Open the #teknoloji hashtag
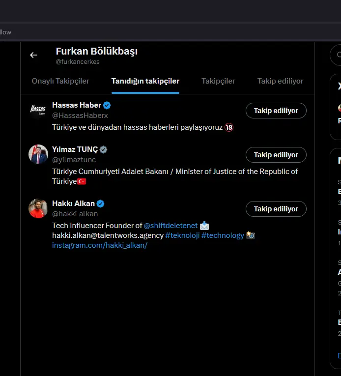Image resolution: width=341 pixels, height=376 pixels. pos(182,235)
